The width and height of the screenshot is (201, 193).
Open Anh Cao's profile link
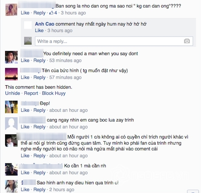coord(45,24)
